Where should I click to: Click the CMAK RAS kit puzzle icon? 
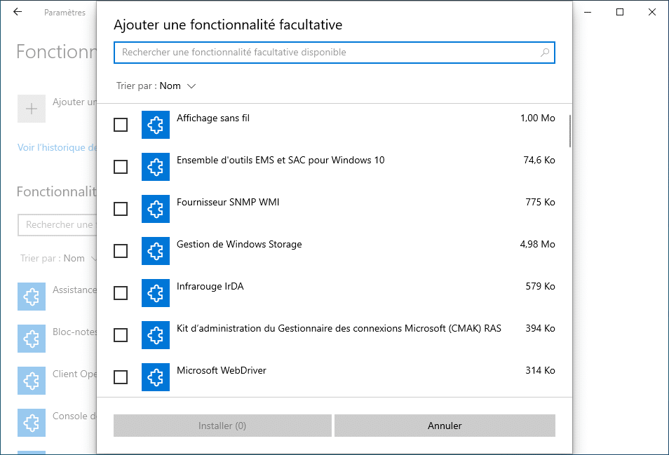pyautogui.click(x=155, y=335)
